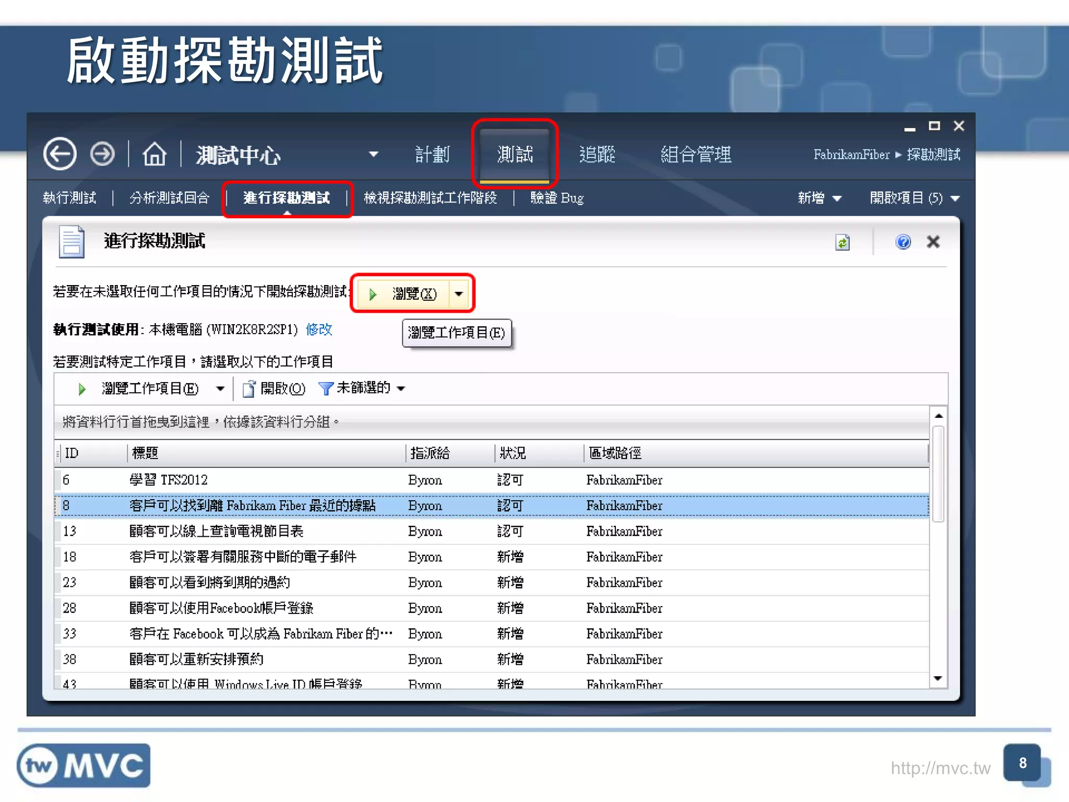Viewport: 1069px width, 802px height.
Task: Select row 顧客可以線上查詢電視節目表
Action: tap(492, 531)
